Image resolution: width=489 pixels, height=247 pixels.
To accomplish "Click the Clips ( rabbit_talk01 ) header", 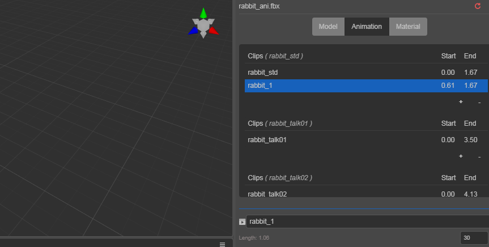I will pyautogui.click(x=280, y=123).
